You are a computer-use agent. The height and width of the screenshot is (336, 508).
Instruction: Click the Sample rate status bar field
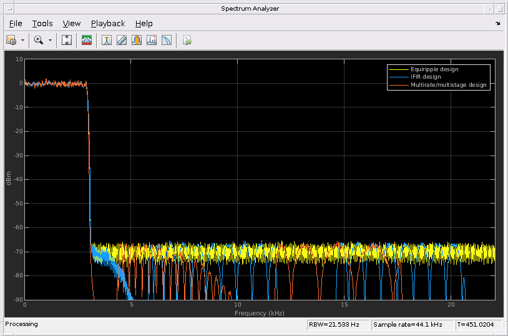tap(411, 324)
